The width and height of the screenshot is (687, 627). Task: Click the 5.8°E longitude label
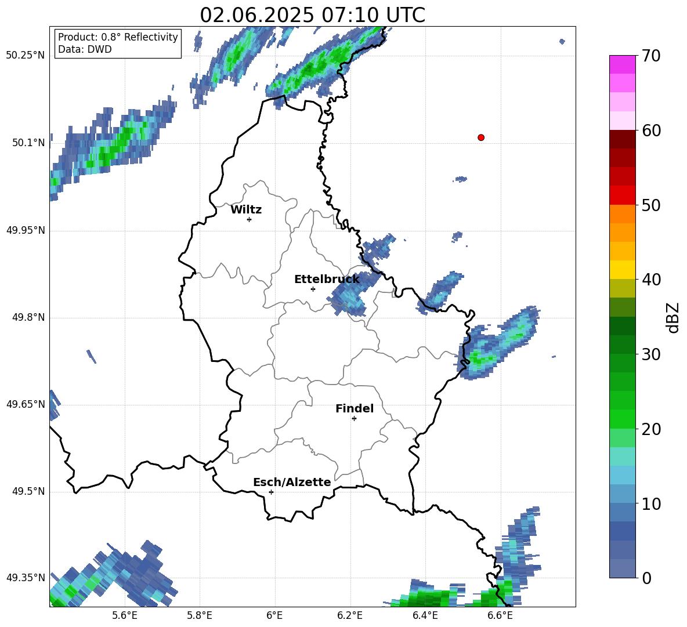tap(200, 615)
